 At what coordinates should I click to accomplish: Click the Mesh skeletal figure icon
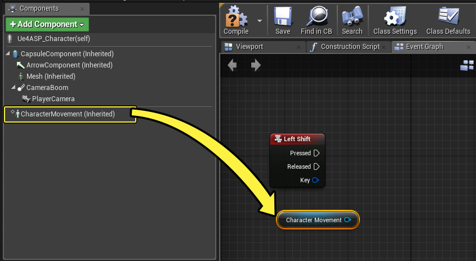21,76
